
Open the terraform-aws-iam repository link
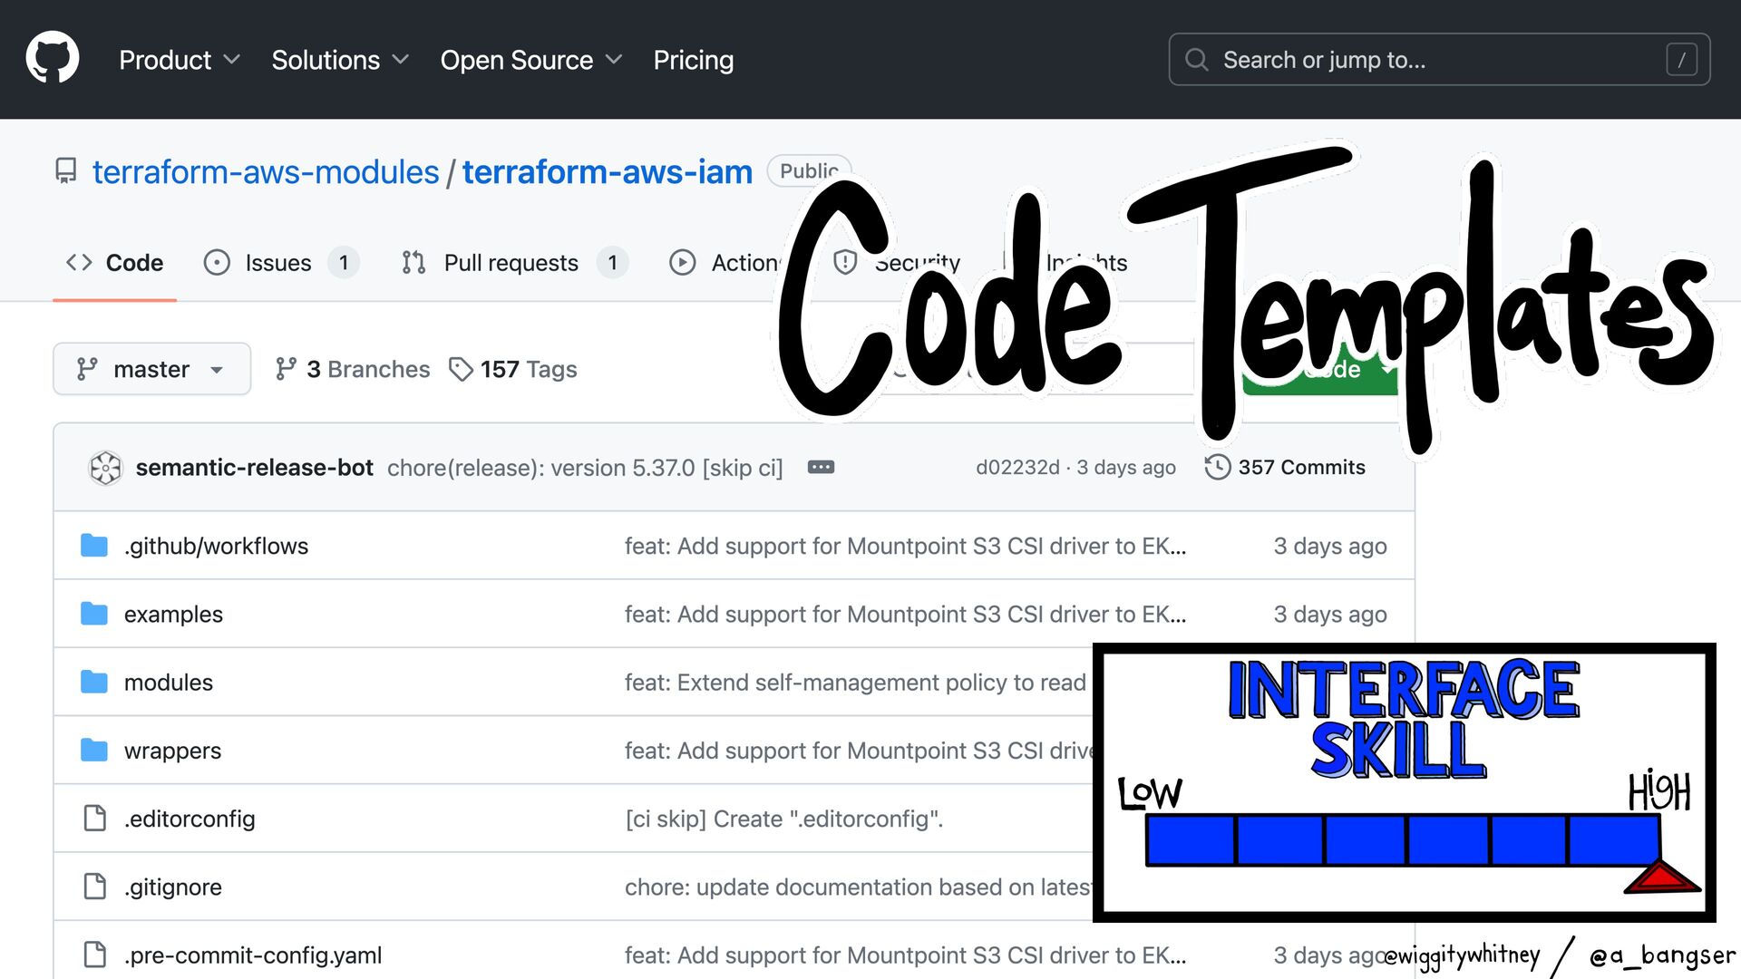608,171
